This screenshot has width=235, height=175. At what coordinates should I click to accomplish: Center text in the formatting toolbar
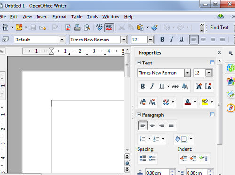[x=204, y=40]
